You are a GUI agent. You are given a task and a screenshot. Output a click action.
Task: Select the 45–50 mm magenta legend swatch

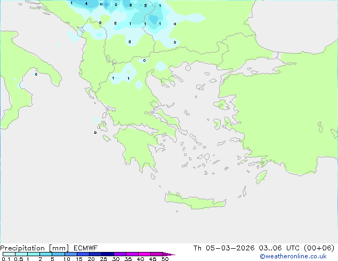coord(157,254)
